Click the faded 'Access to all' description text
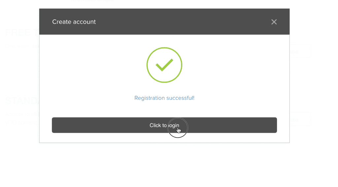This screenshot has height=187, width=338. point(22,114)
